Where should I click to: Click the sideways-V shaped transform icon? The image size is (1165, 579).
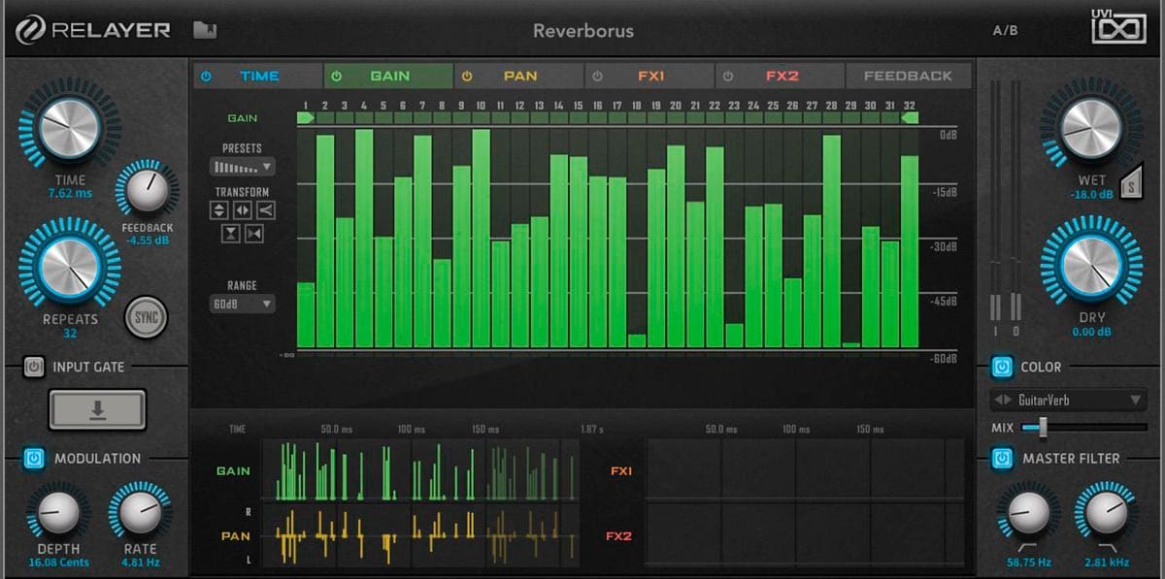click(266, 209)
